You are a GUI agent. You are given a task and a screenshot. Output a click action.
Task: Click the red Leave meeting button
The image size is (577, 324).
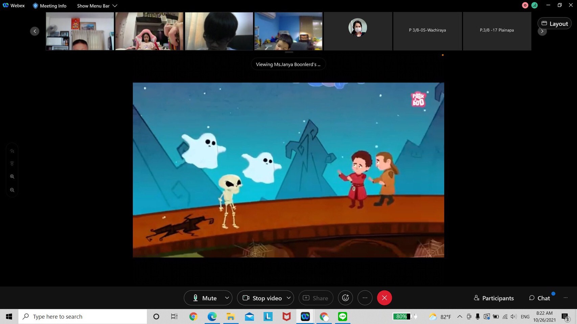pyautogui.click(x=385, y=298)
